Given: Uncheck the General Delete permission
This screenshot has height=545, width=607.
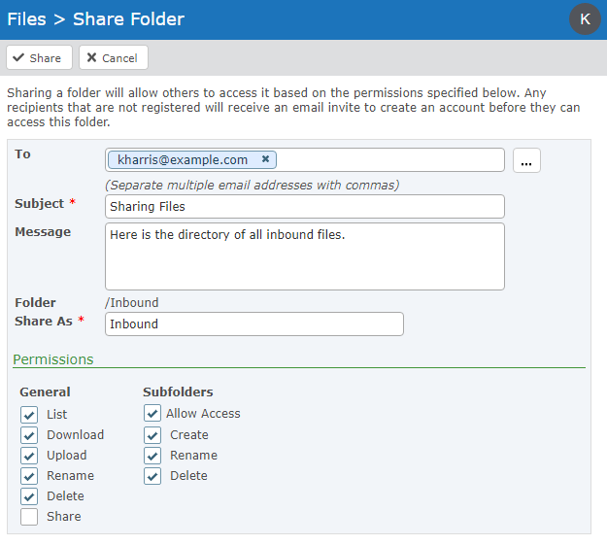Looking at the screenshot, I should click(29, 496).
